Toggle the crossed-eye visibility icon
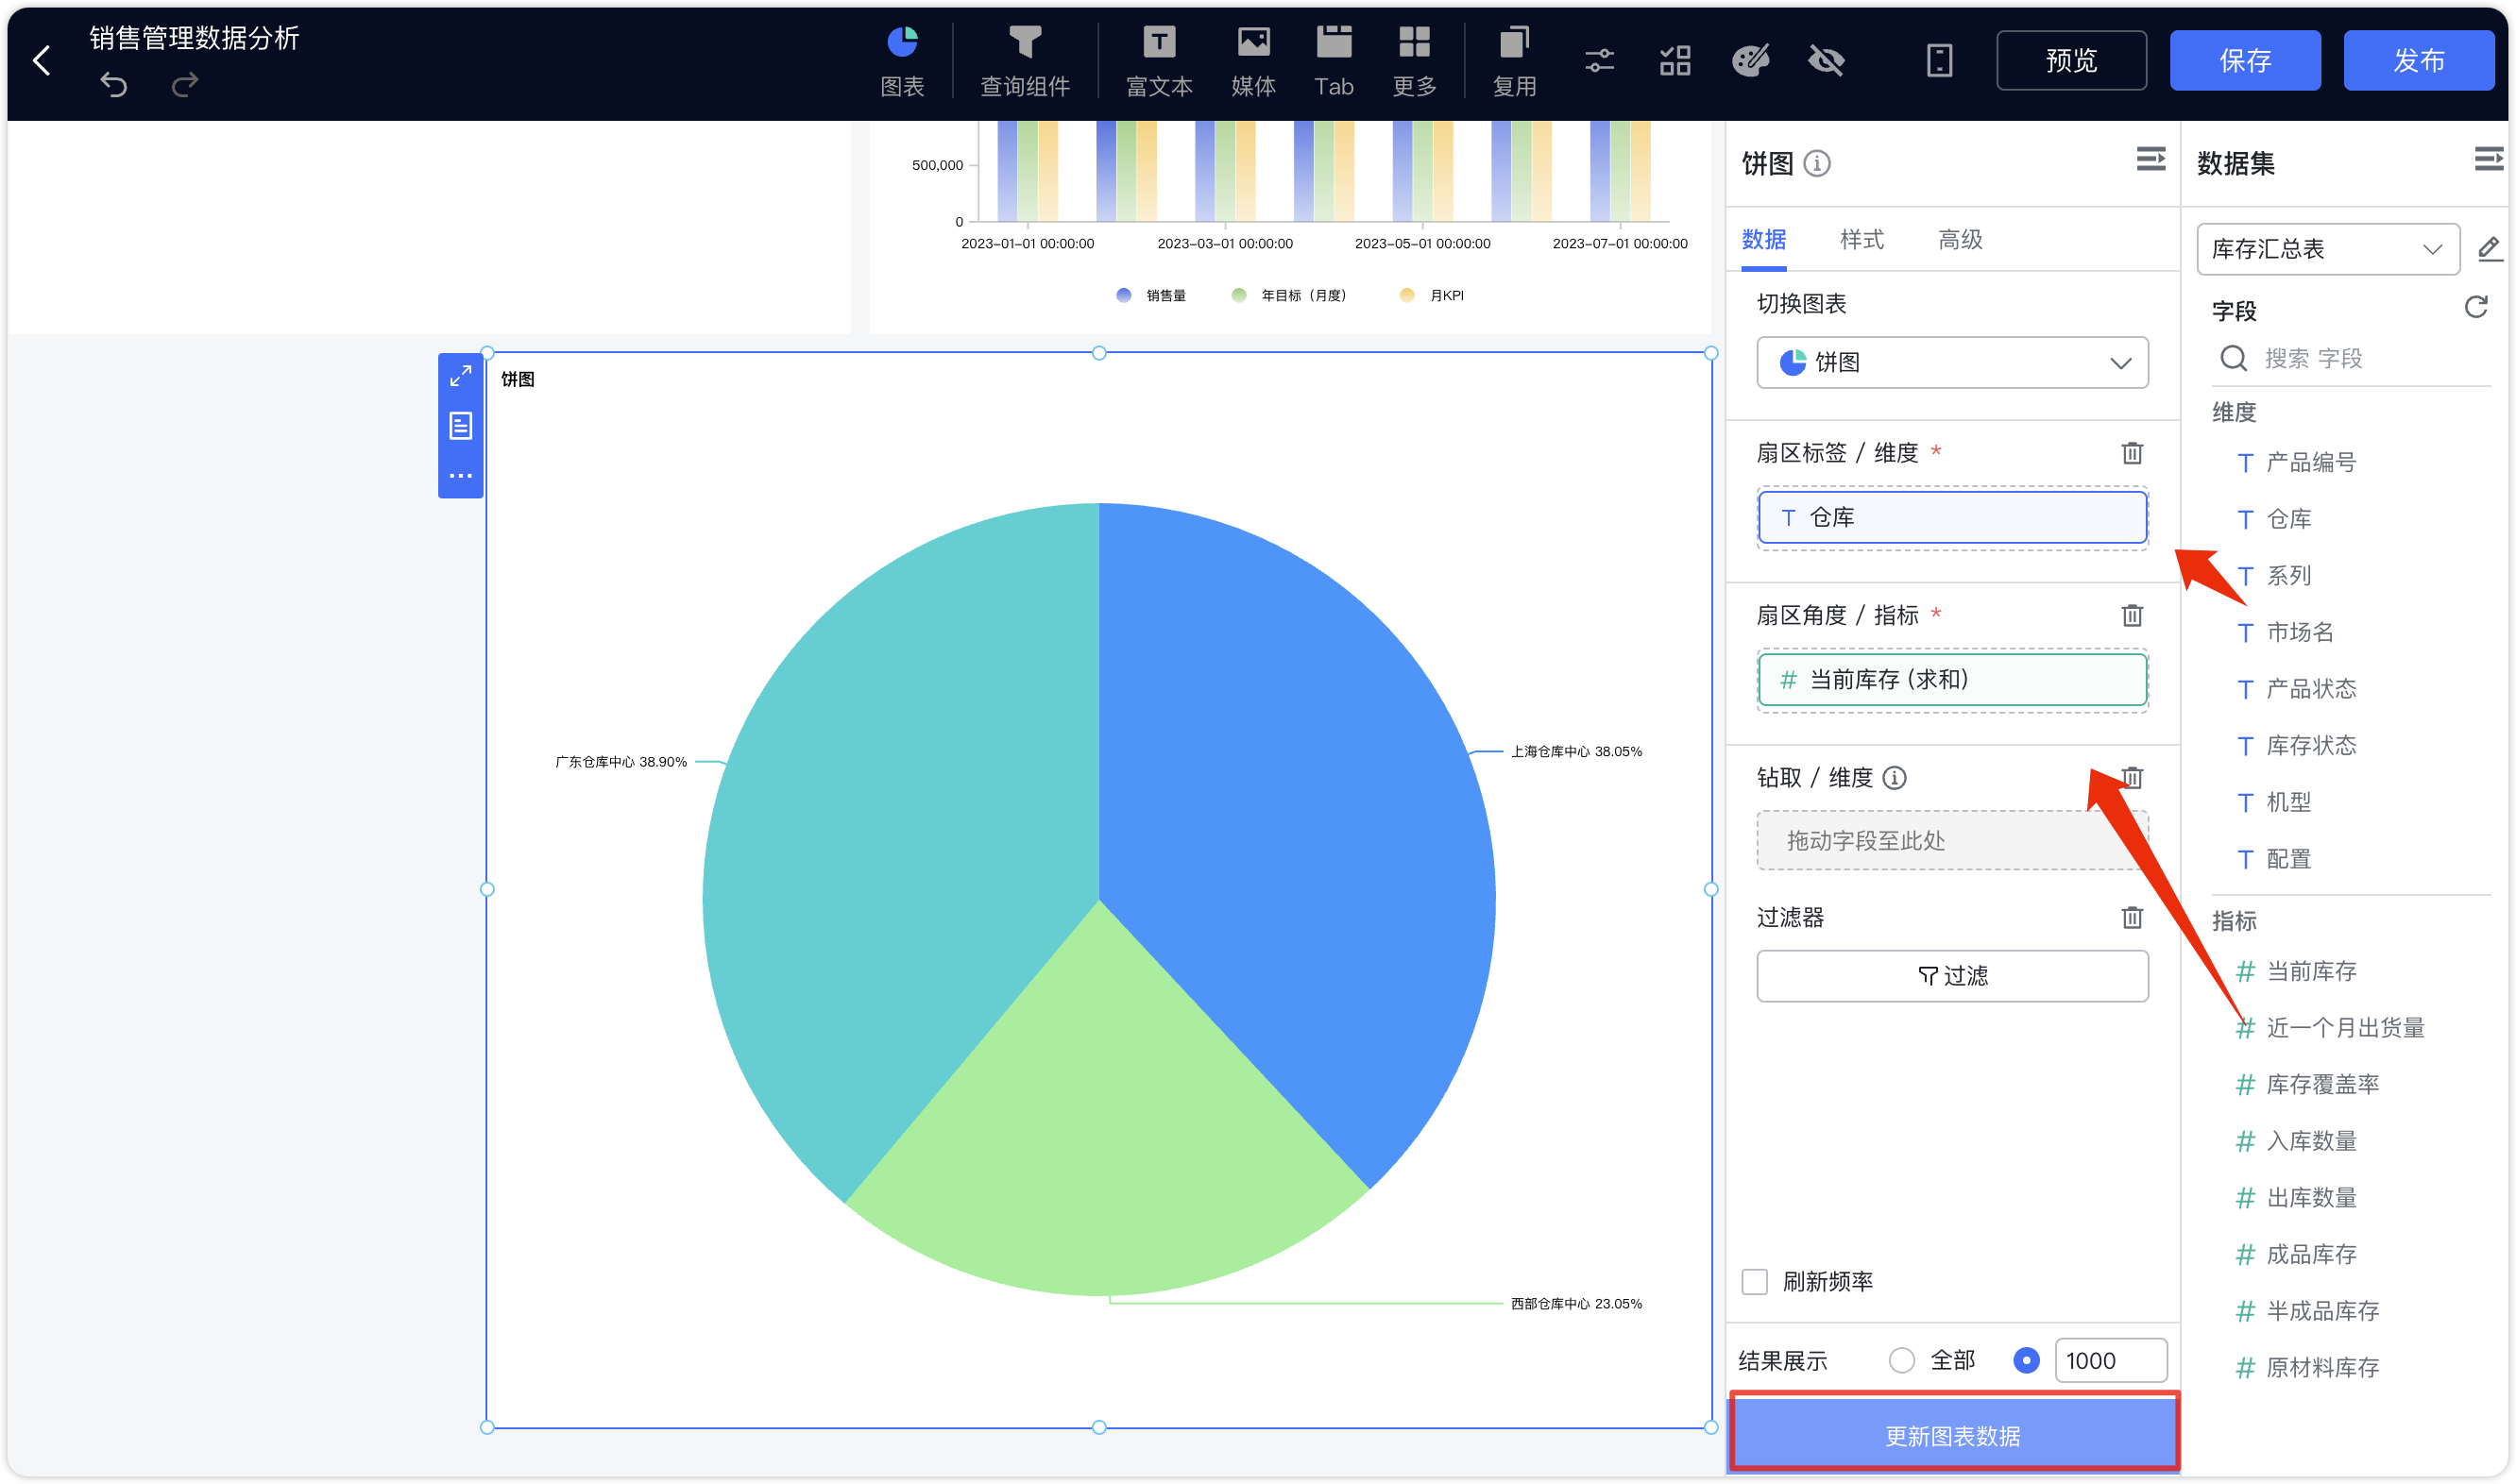2516x1484 pixels. coord(1827,61)
